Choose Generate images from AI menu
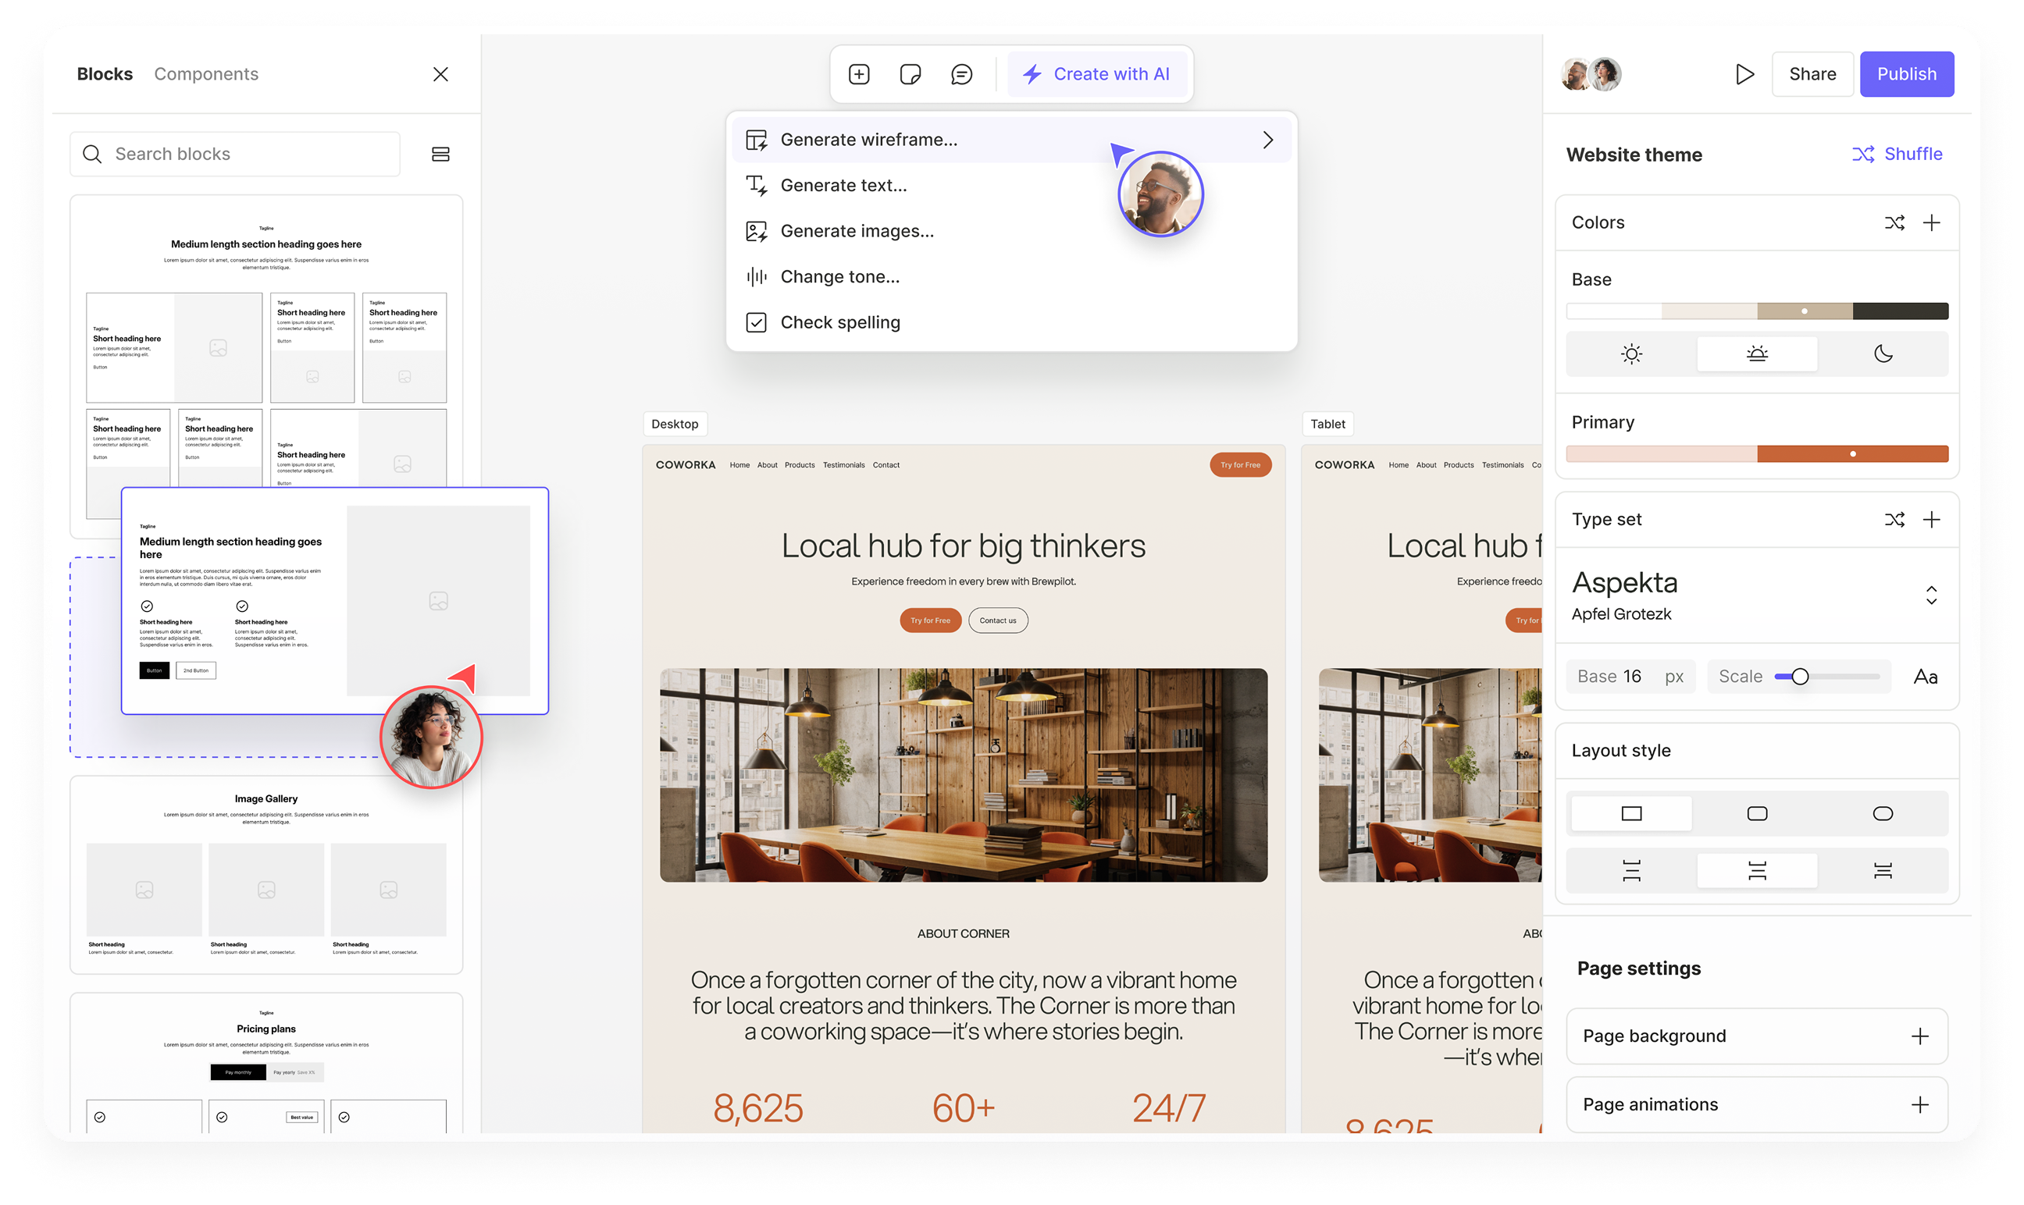The height and width of the screenshot is (1205, 2024). (x=857, y=232)
